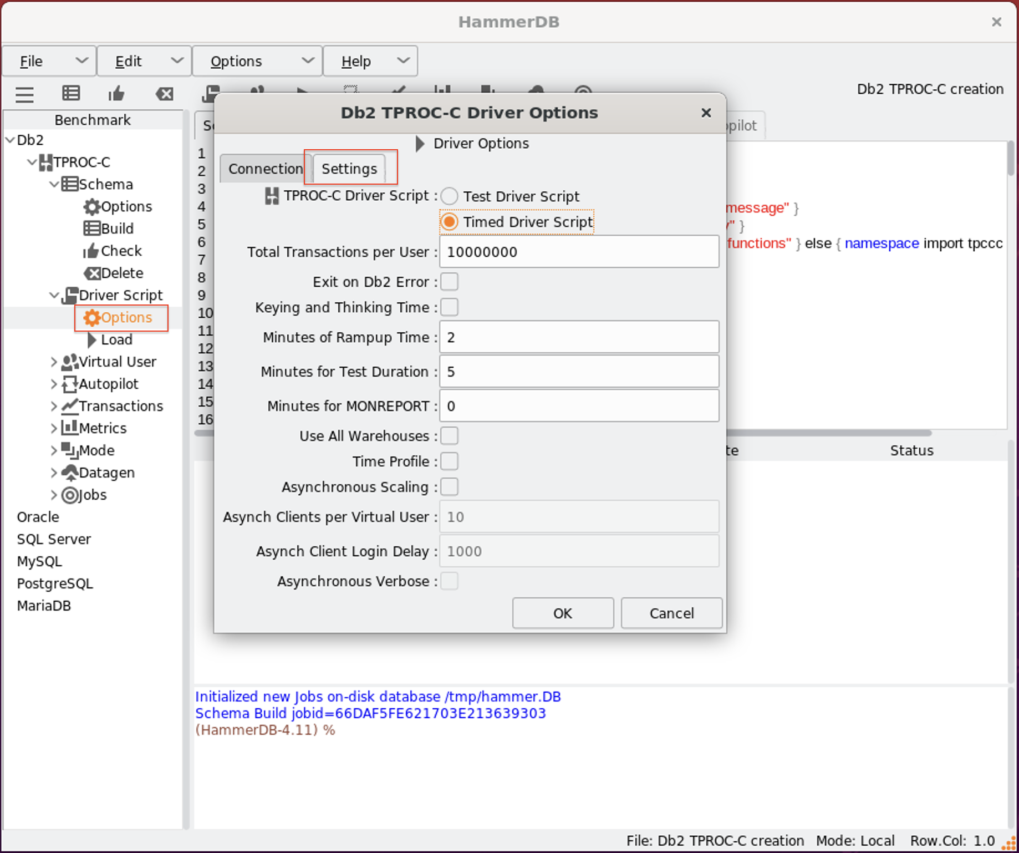This screenshot has width=1019, height=853.
Task: Click the Metrics bar-chart icon
Action: click(x=69, y=428)
